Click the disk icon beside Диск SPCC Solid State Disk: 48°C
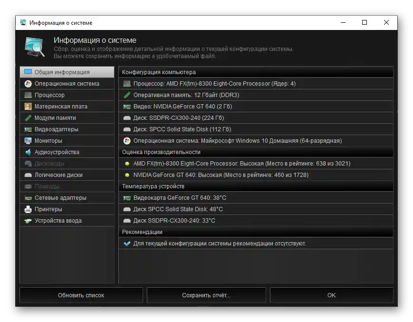Viewport: 413px width, 322px height. [x=127, y=209]
